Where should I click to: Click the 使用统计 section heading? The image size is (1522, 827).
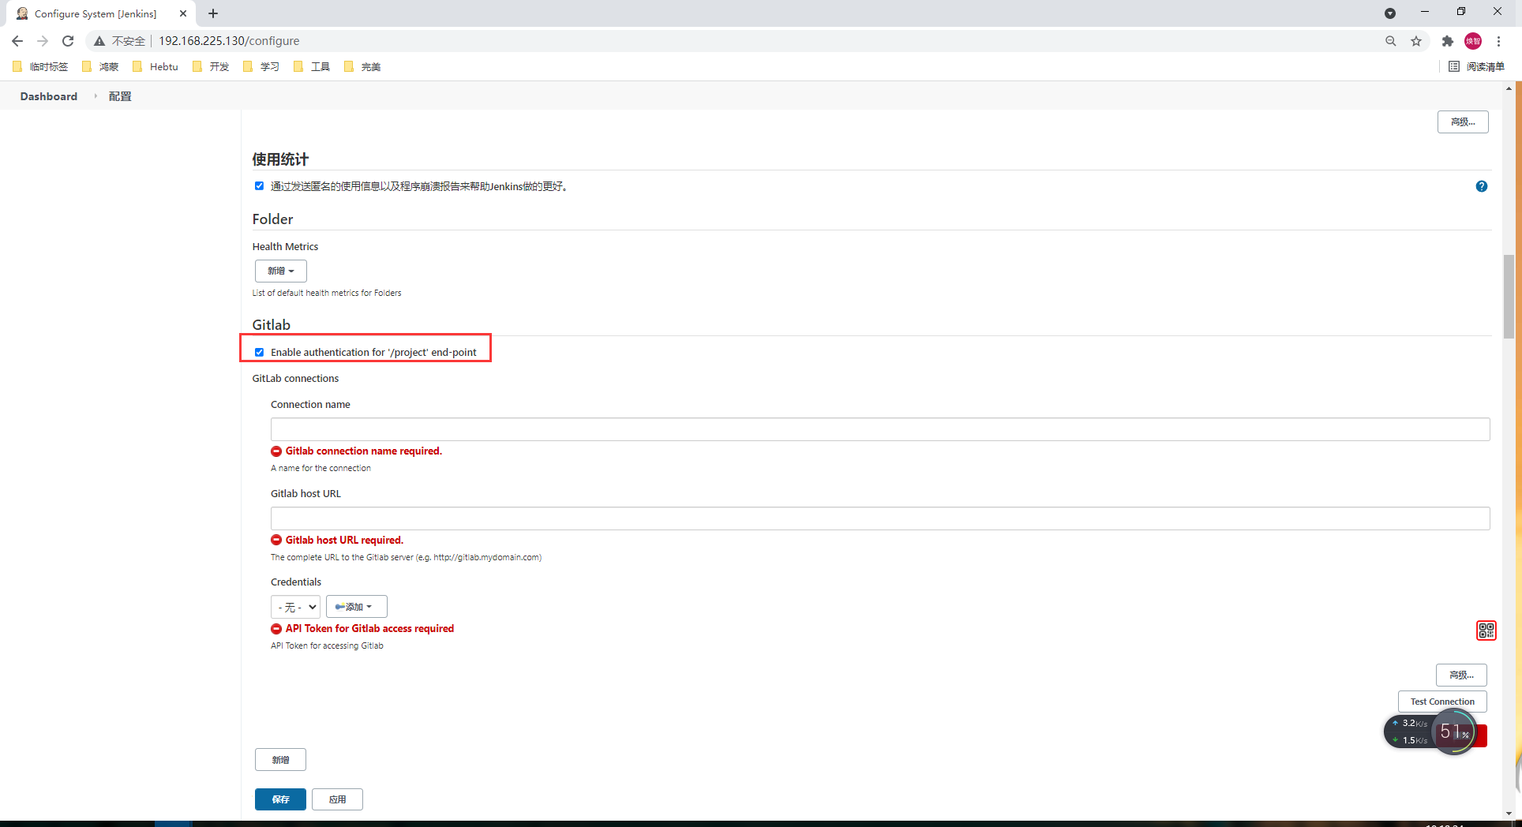(x=280, y=159)
